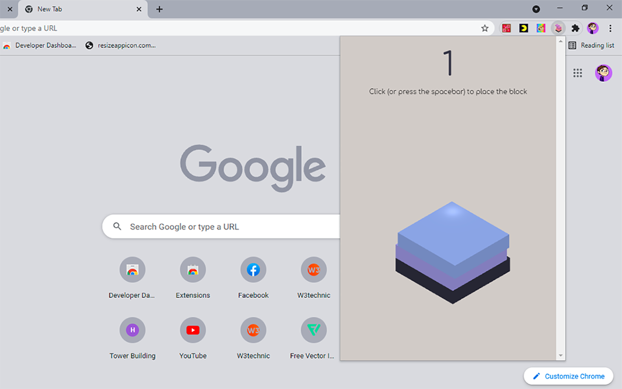Open the Extensions shortcut tile
This screenshot has width=622, height=389.
pos(193,278)
